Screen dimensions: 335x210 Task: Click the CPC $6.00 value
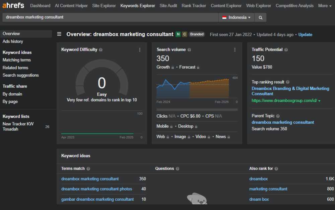(190, 116)
